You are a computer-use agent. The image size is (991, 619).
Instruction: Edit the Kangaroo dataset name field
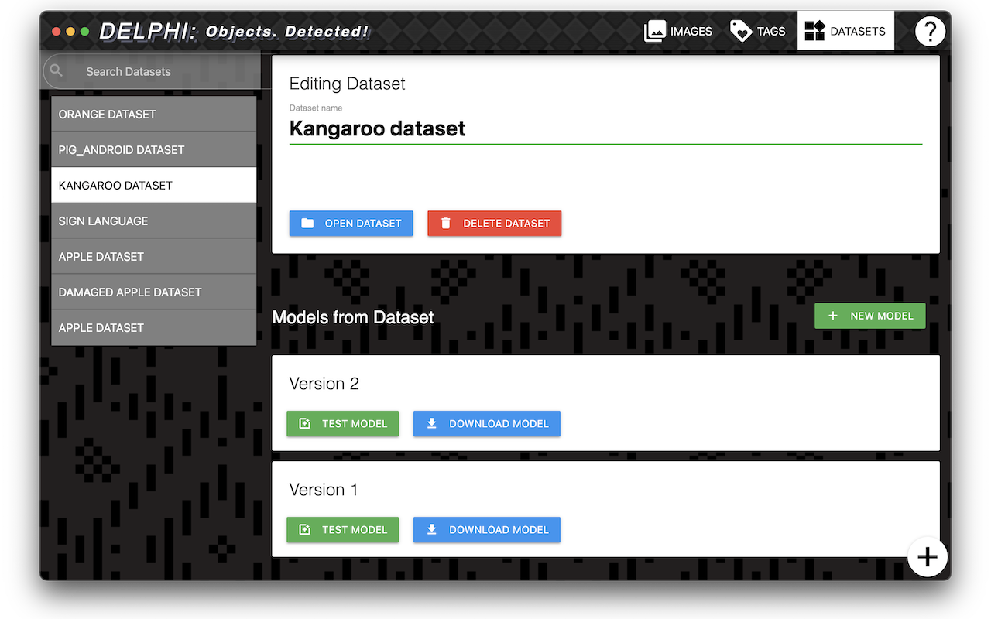(x=605, y=128)
